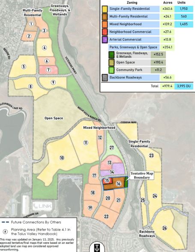Viewport: 195px width, 252px height.
Task: Select planning area marker 10
Action: tap(62, 158)
